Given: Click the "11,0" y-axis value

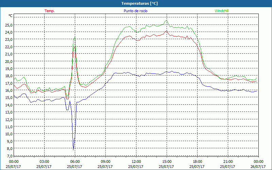Looking at the screenshot, I should [9, 126].
